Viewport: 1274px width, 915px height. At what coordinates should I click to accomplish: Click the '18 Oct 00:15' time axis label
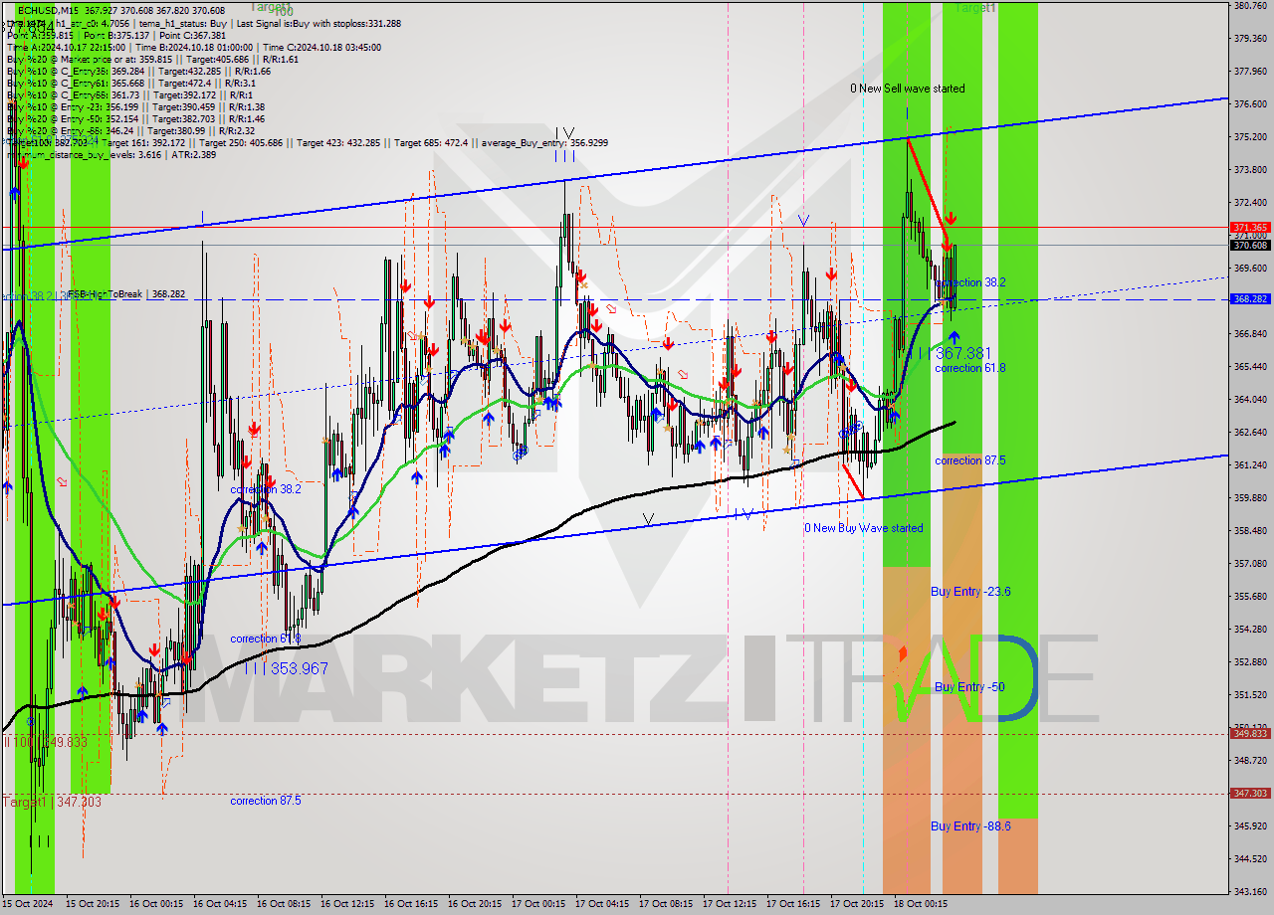[922, 904]
